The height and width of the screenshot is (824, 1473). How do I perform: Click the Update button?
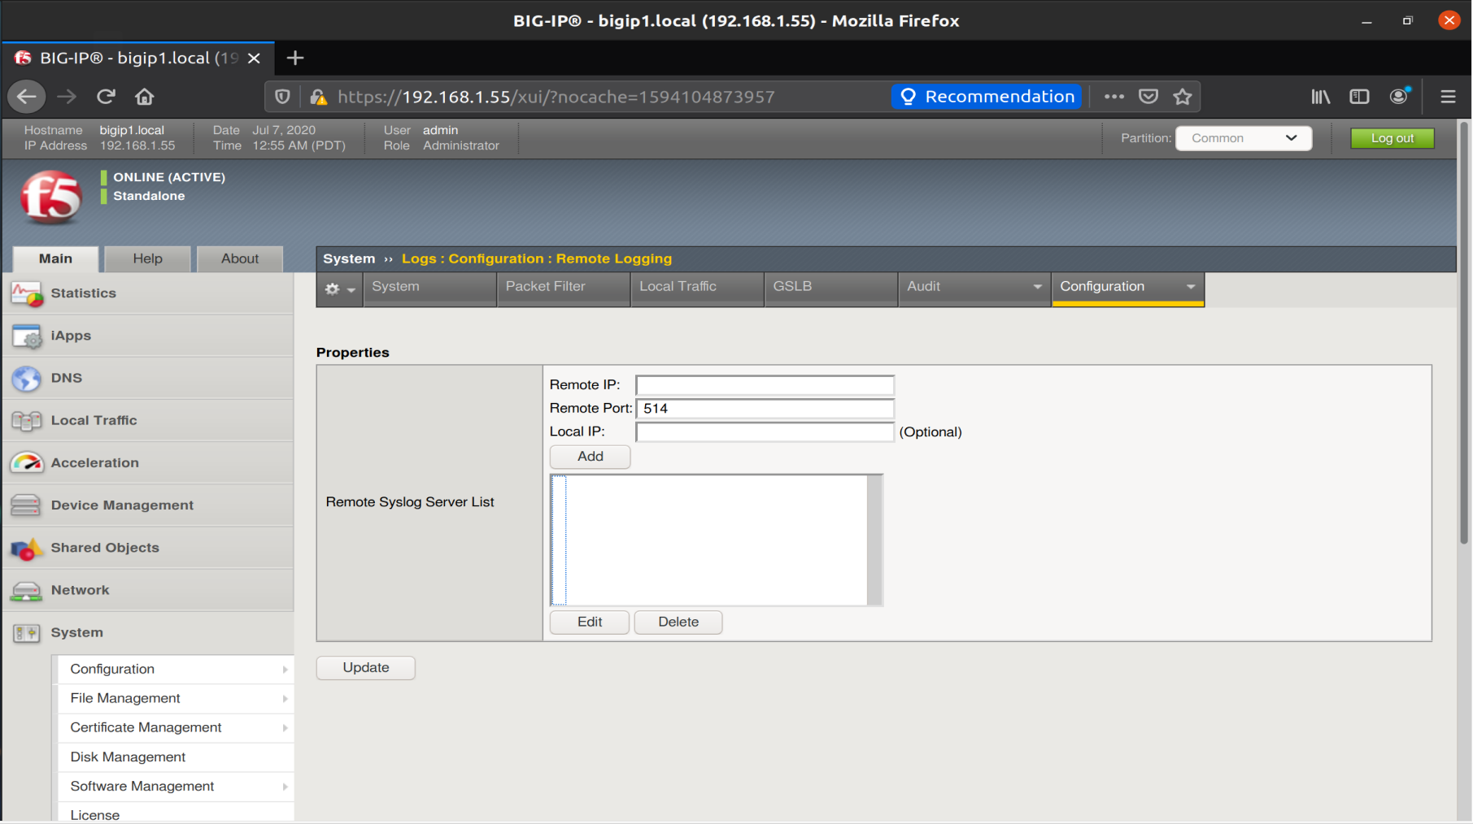coord(366,668)
